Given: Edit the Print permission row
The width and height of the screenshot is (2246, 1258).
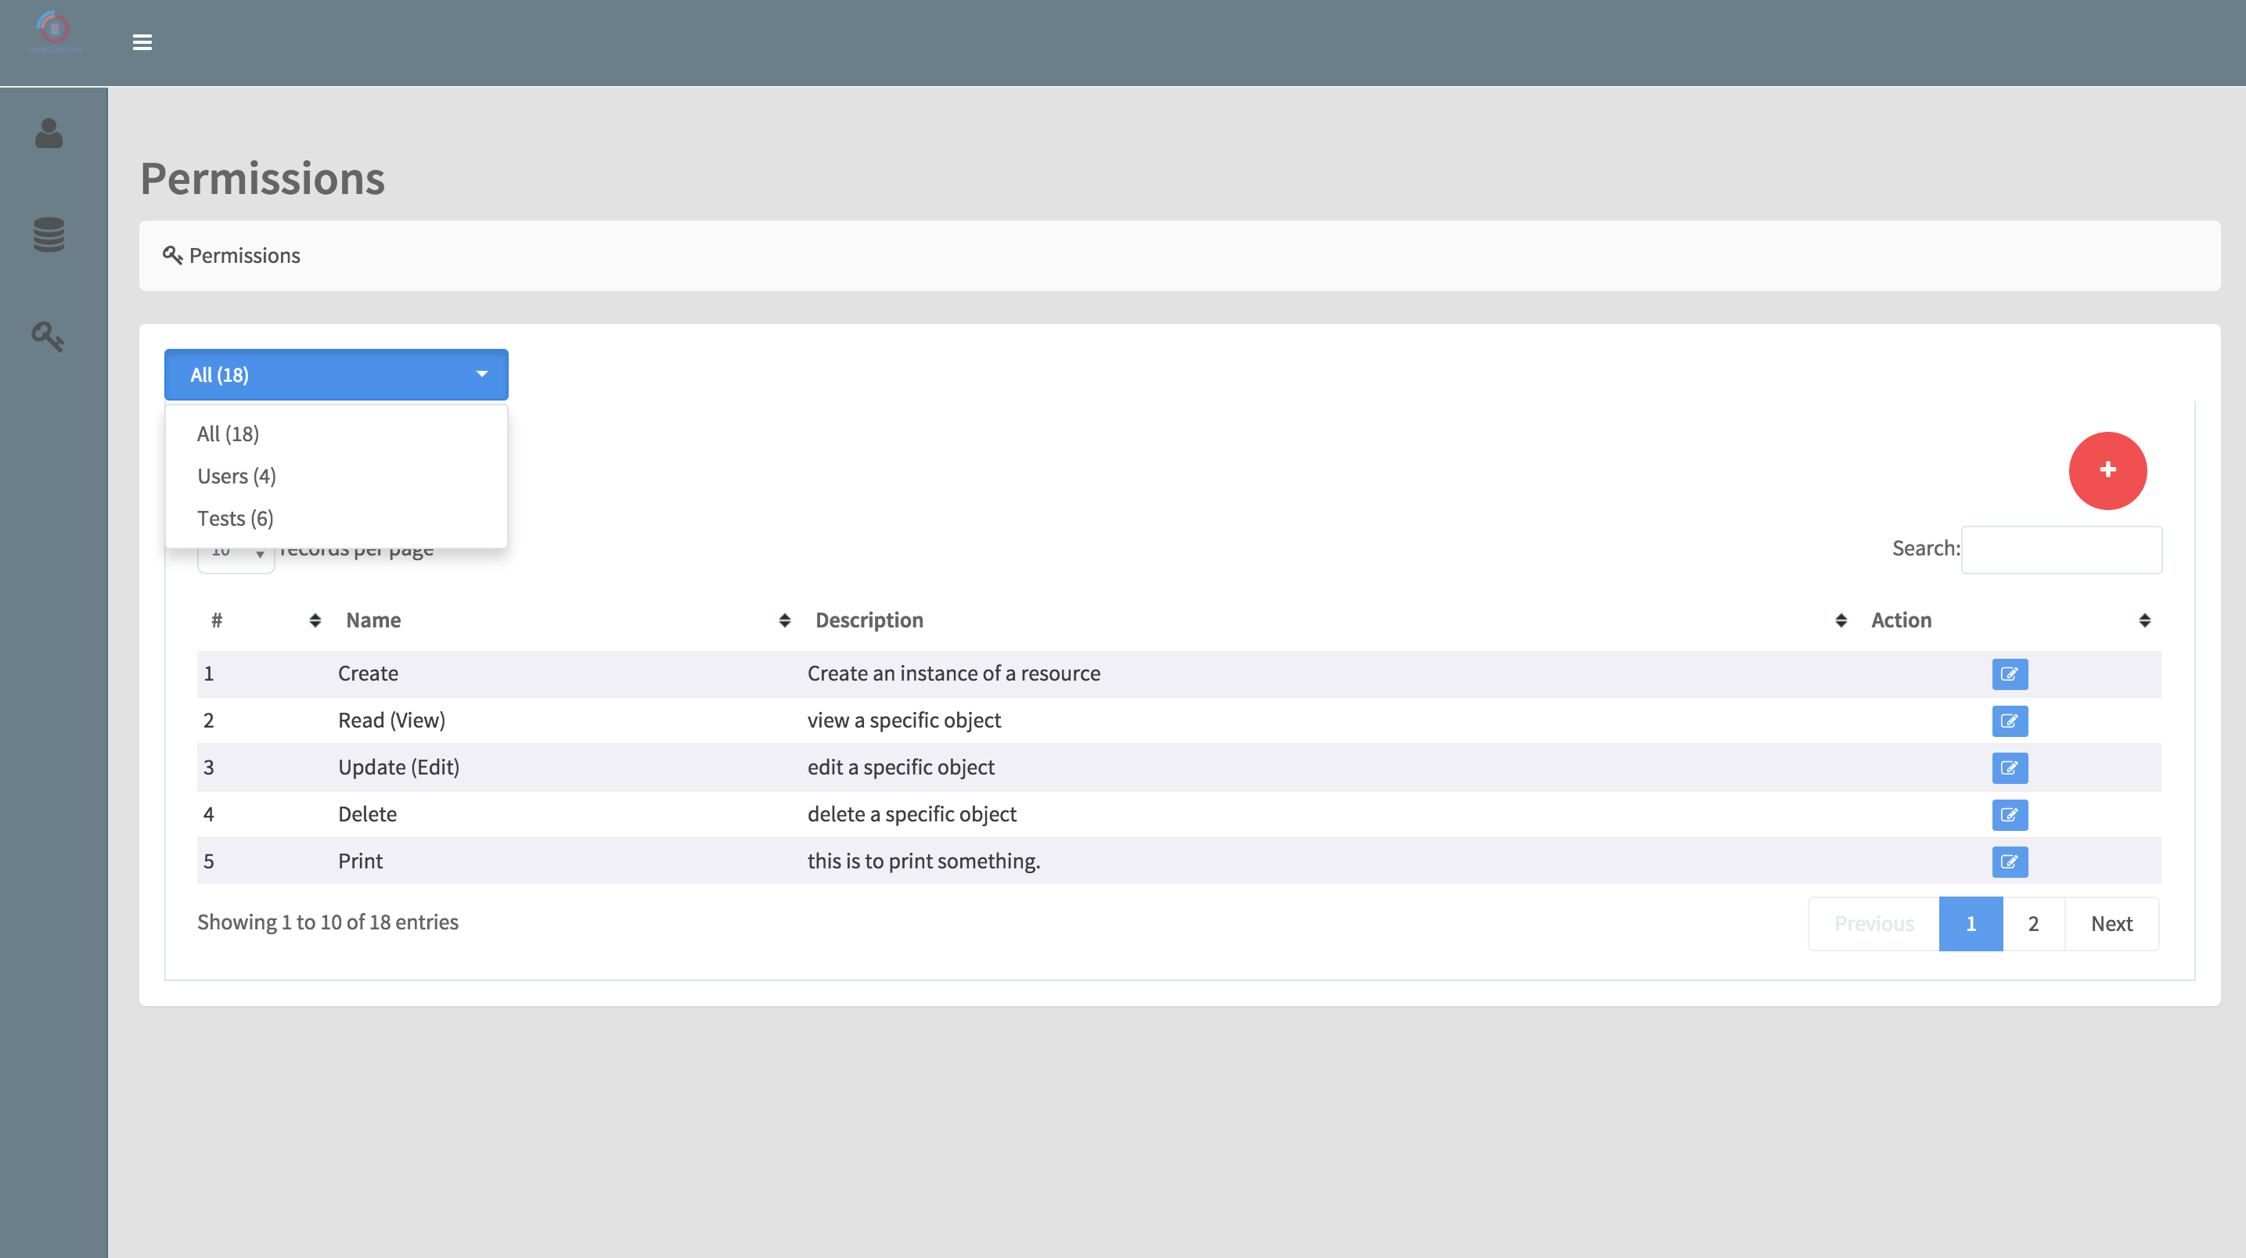Looking at the screenshot, I should (2009, 862).
